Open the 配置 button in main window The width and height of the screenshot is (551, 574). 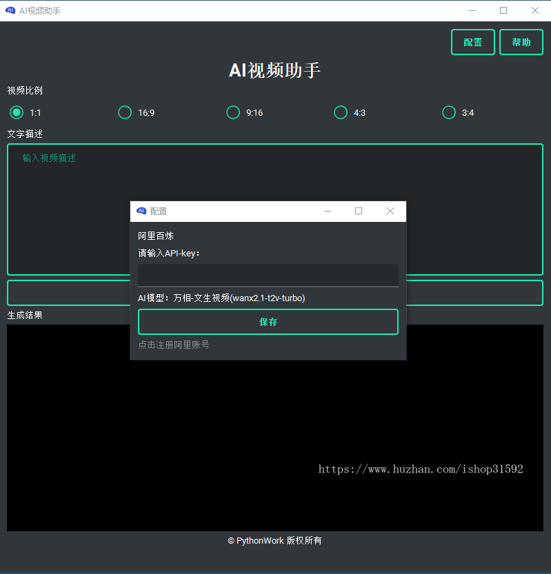[473, 42]
